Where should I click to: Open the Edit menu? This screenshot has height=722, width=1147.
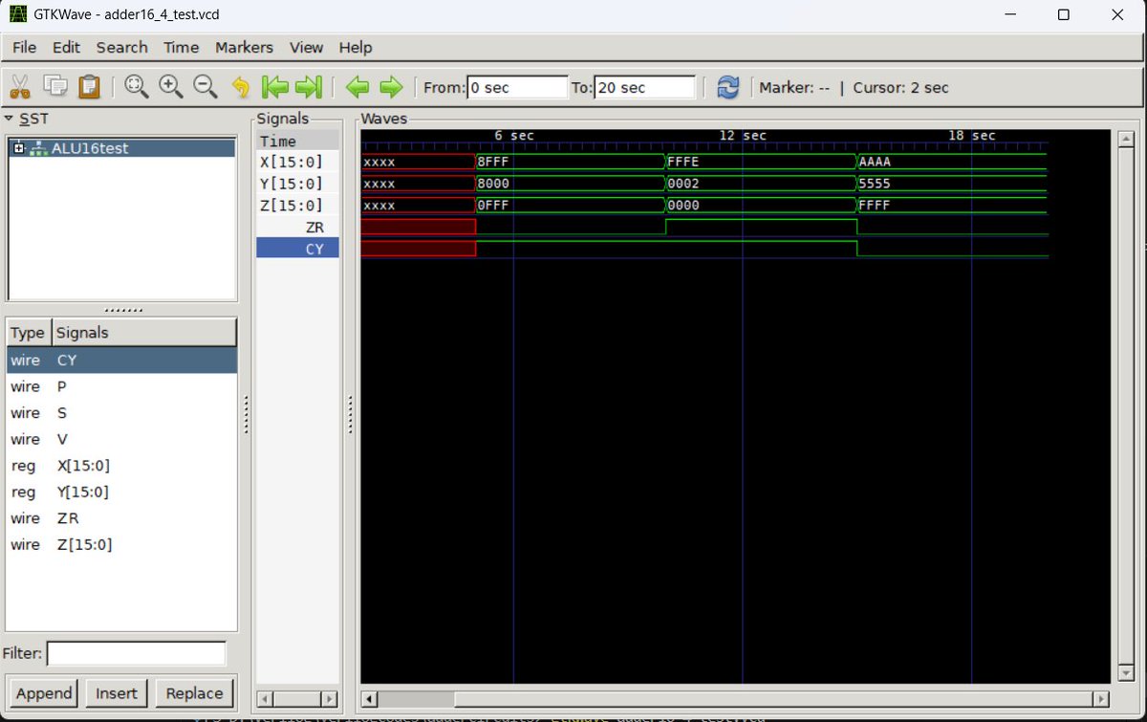(66, 47)
